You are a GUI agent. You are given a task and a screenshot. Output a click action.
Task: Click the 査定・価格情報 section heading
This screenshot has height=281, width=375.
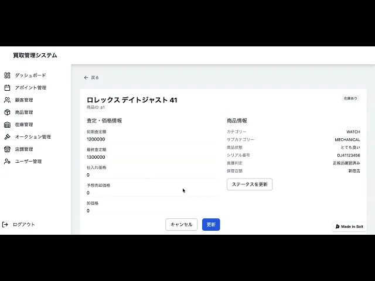pos(104,121)
